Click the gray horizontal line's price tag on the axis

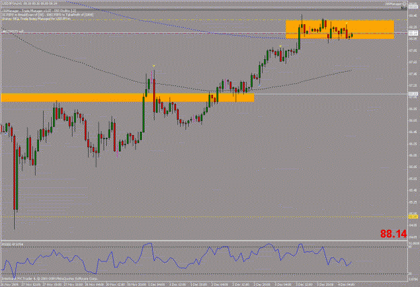click(413, 94)
